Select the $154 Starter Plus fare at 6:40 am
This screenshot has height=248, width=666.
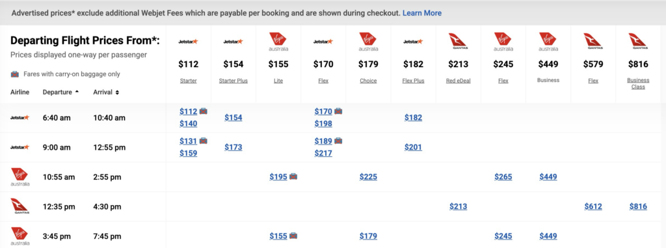point(233,117)
